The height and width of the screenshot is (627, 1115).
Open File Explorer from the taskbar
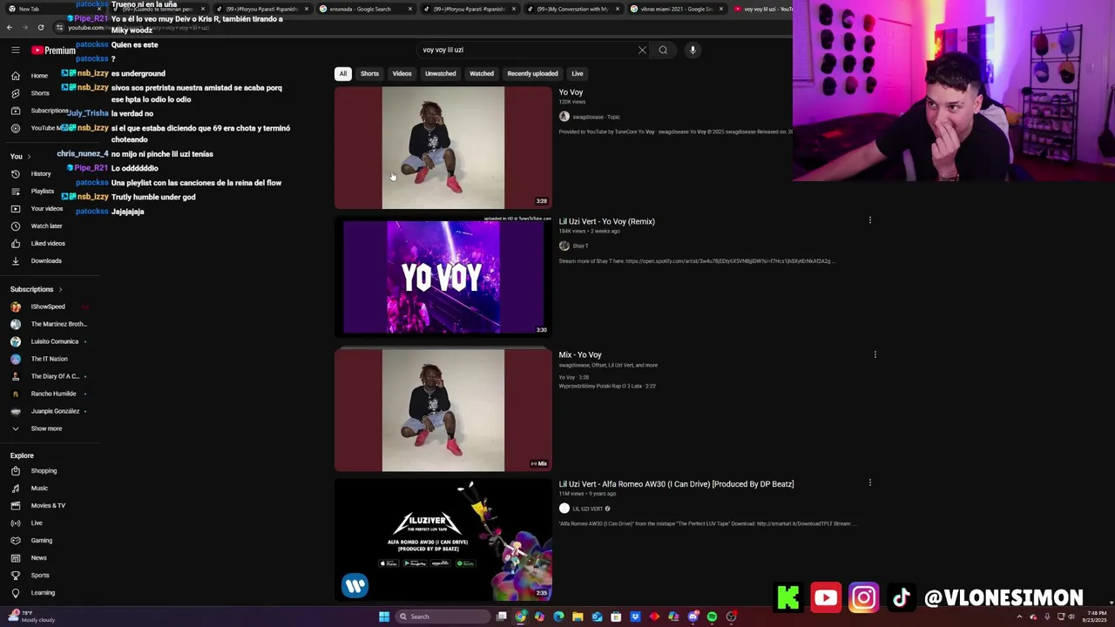[x=578, y=617]
